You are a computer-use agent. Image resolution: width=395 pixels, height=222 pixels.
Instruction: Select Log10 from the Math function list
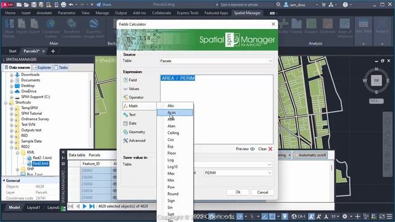(x=175, y=167)
